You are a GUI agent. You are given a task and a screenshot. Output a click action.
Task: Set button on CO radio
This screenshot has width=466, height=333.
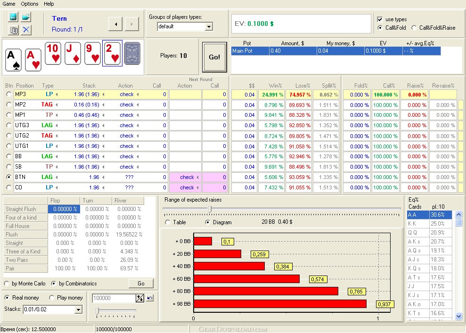tap(8, 187)
